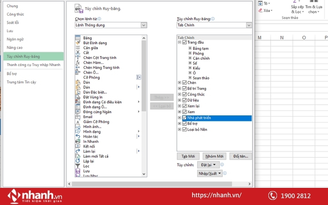Click the Chèn Hàm fx icon
Screen dimensions: 328x205
coord(78,63)
